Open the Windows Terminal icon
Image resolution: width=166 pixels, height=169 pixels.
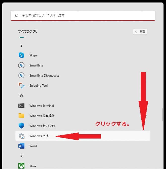[21, 106]
